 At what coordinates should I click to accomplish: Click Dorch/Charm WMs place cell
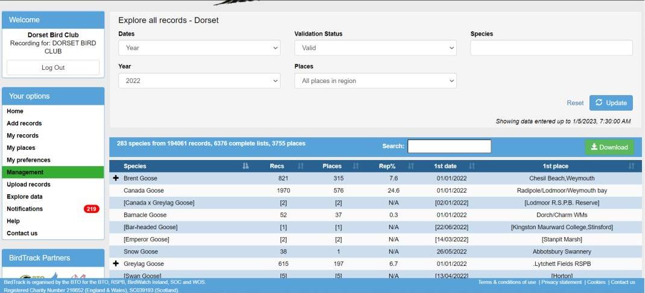562,215
